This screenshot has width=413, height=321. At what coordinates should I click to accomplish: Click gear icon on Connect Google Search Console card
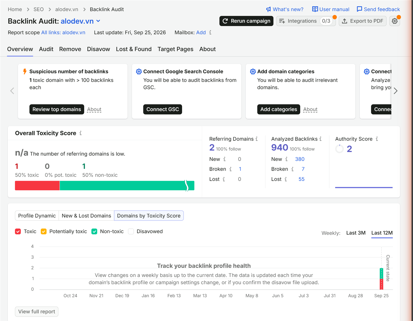click(139, 71)
